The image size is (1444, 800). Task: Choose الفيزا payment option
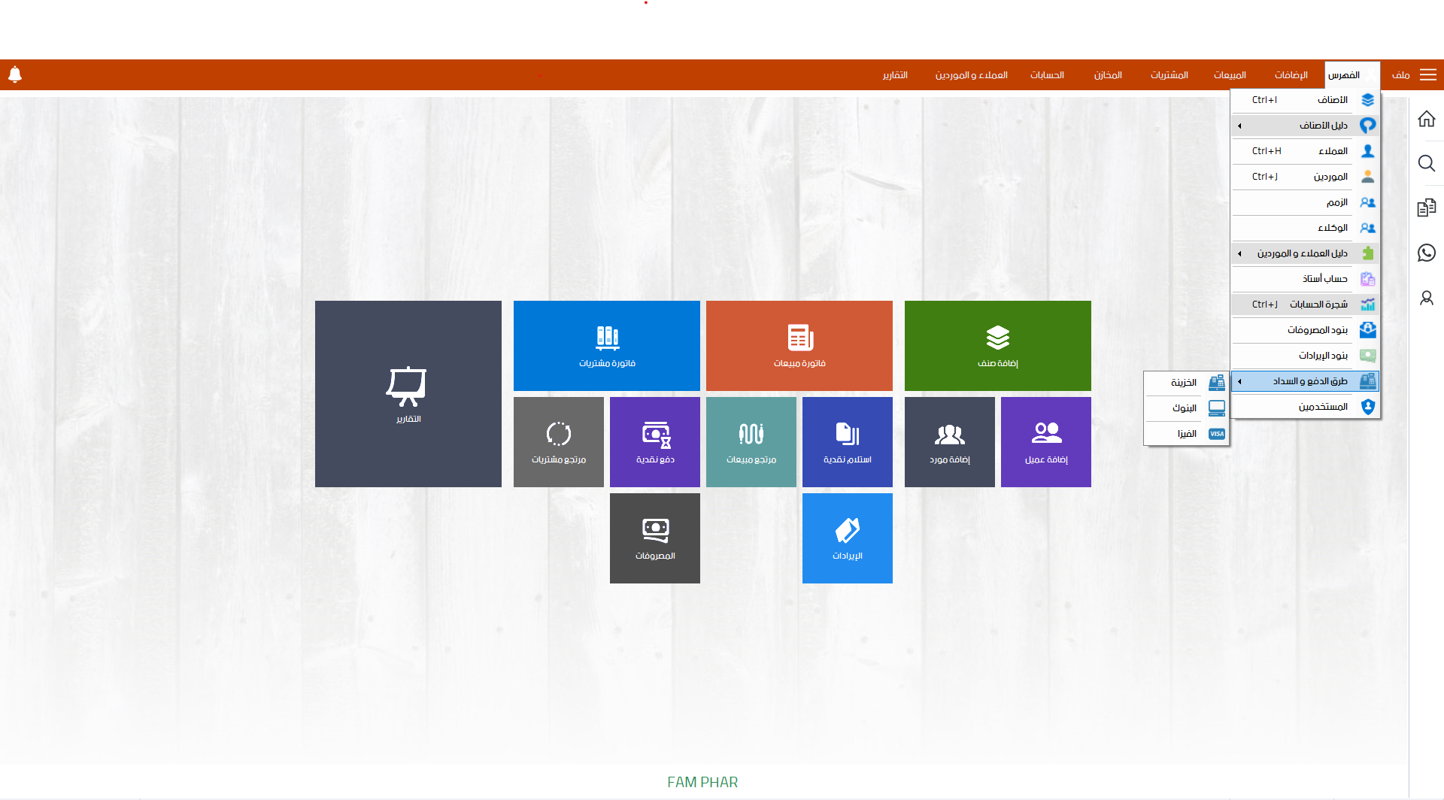point(1186,434)
